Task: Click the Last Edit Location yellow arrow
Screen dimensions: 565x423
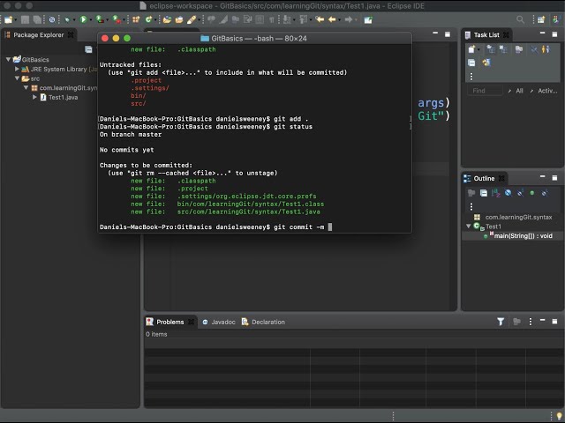Action: pyautogui.click(x=320, y=19)
